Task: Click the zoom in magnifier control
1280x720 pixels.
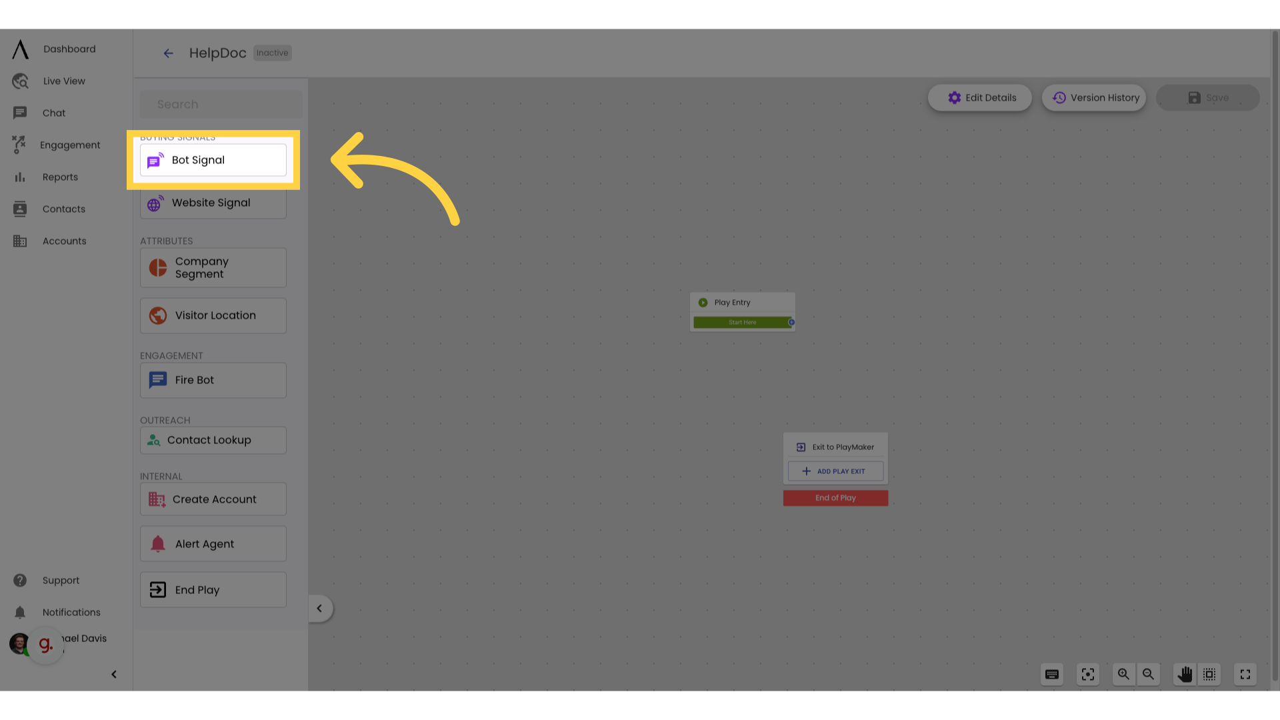Action: pos(1123,673)
